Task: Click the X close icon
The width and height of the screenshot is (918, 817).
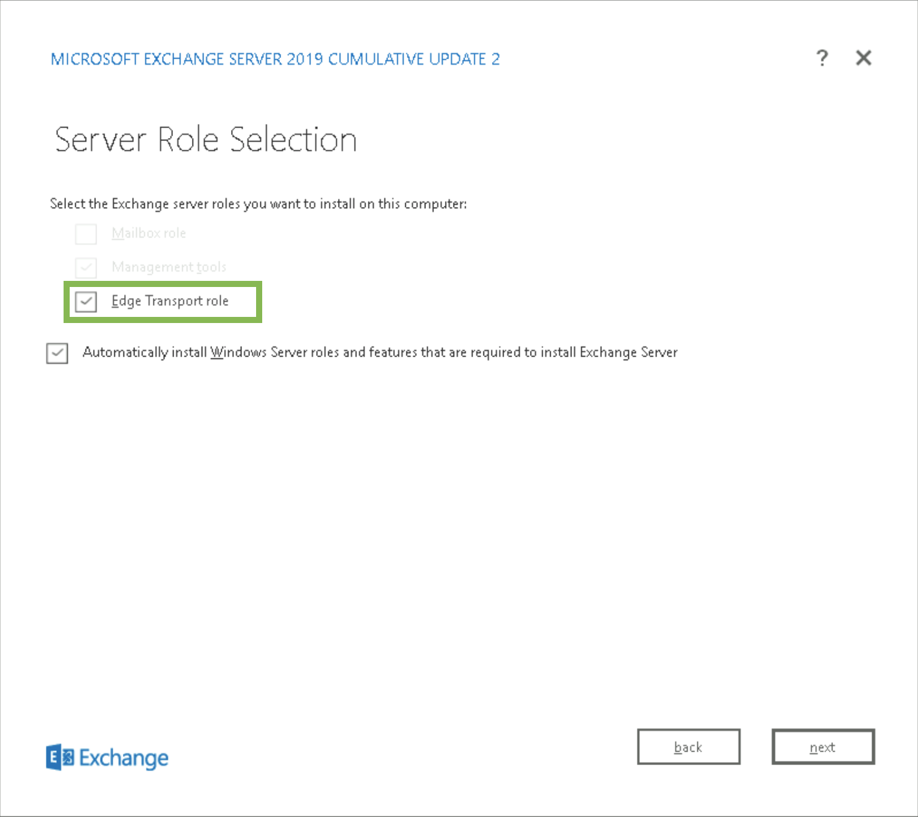Action: click(x=864, y=58)
